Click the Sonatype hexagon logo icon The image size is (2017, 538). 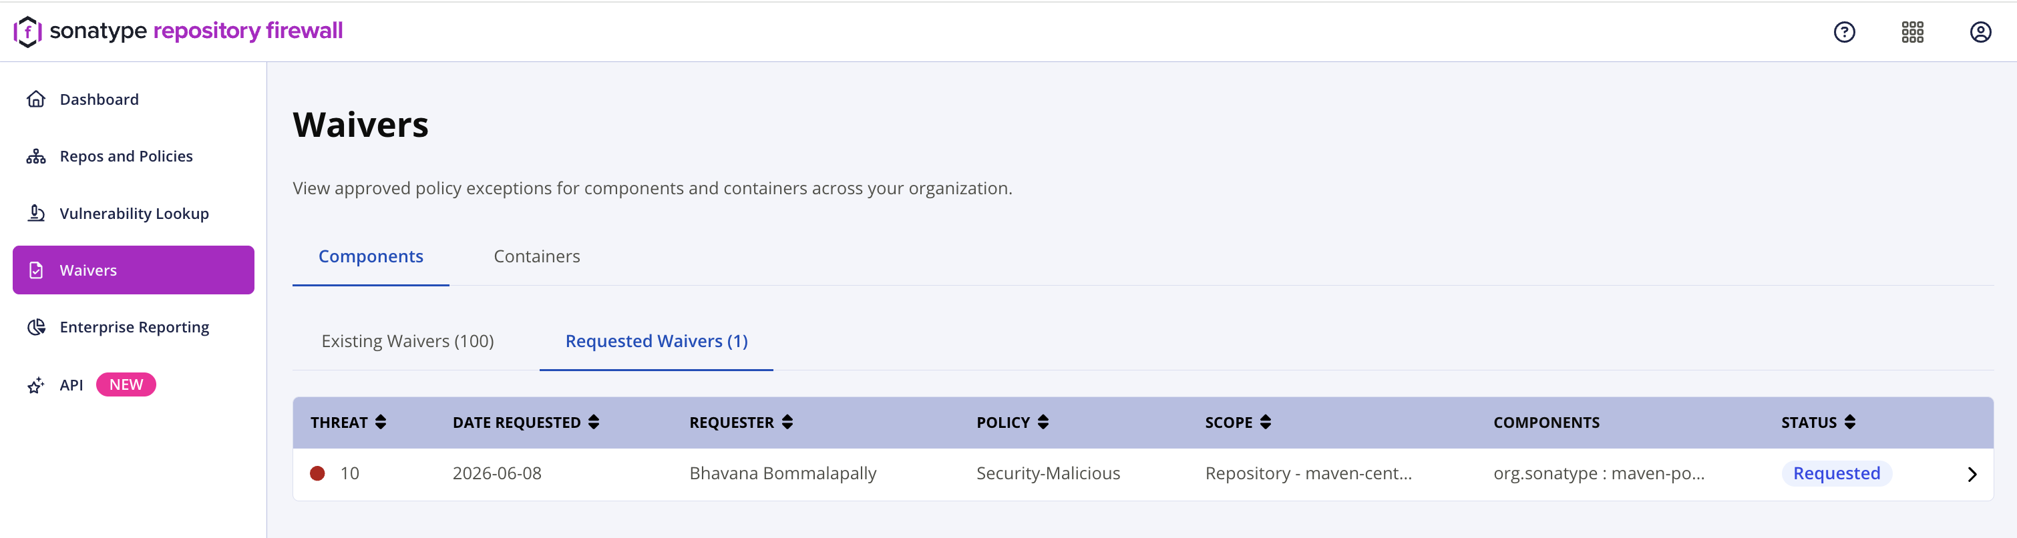(x=27, y=31)
